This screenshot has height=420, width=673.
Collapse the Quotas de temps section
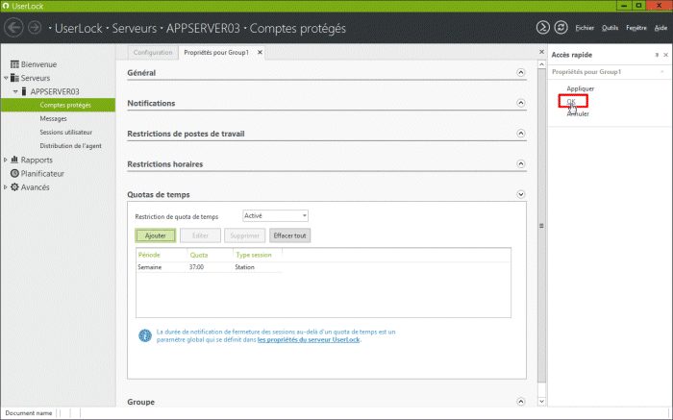pos(521,194)
